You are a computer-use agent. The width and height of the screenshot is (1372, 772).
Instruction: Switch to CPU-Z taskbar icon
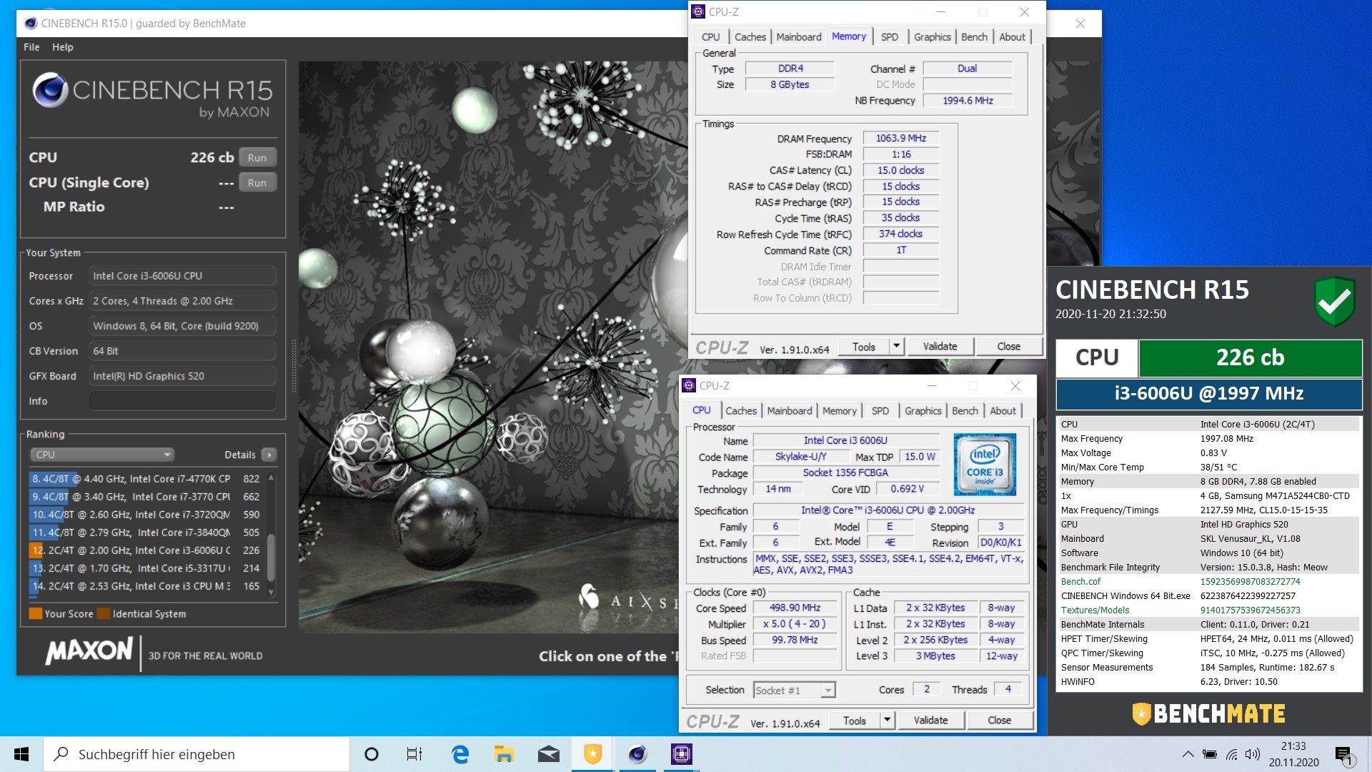(682, 754)
